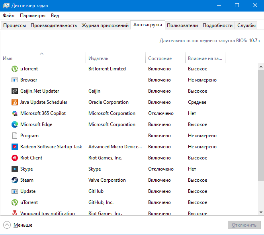
Task: Click the Gaijin.Net Updater icon
Action: [15, 91]
